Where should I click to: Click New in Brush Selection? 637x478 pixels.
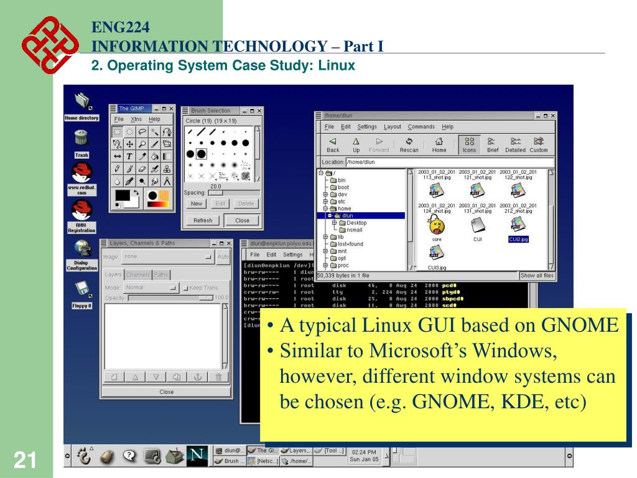197,204
